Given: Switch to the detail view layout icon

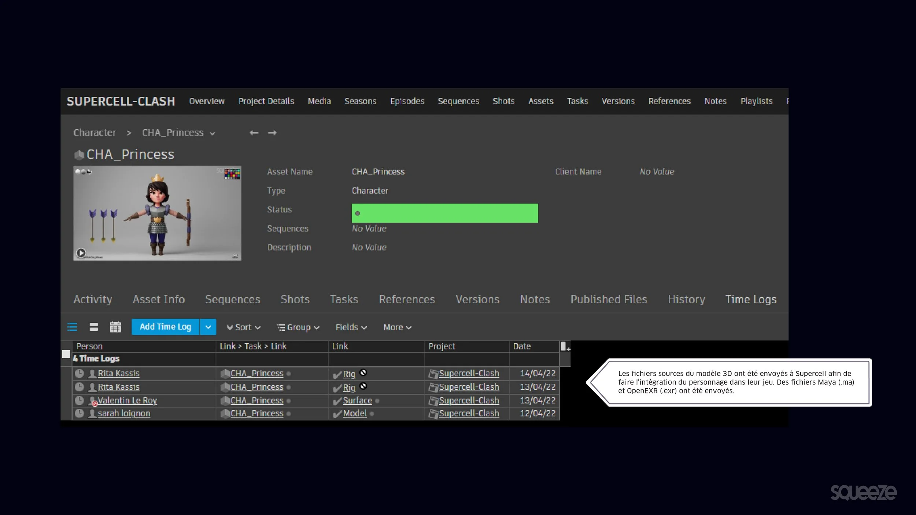Looking at the screenshot, I should [94, 327].
